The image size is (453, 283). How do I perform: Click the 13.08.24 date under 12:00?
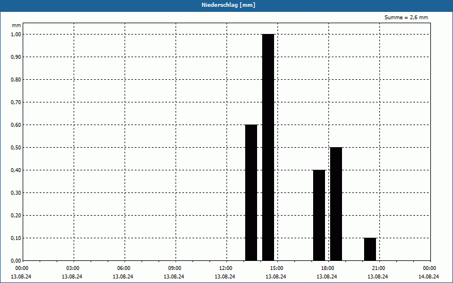225,276
